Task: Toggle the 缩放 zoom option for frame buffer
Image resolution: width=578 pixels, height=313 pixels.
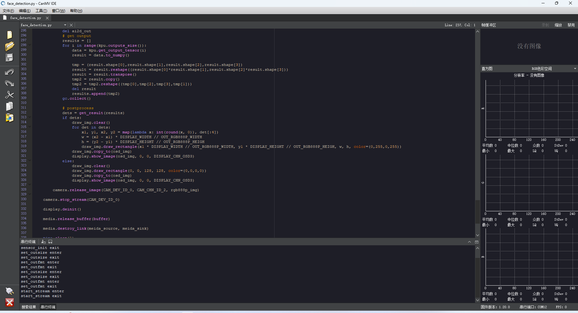Action: (x=558, y=25)
